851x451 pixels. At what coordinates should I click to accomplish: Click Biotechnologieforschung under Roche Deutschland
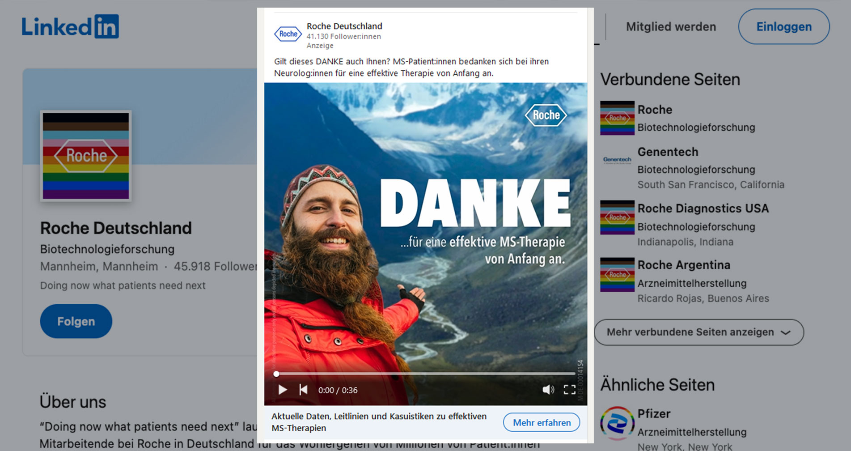107,249
